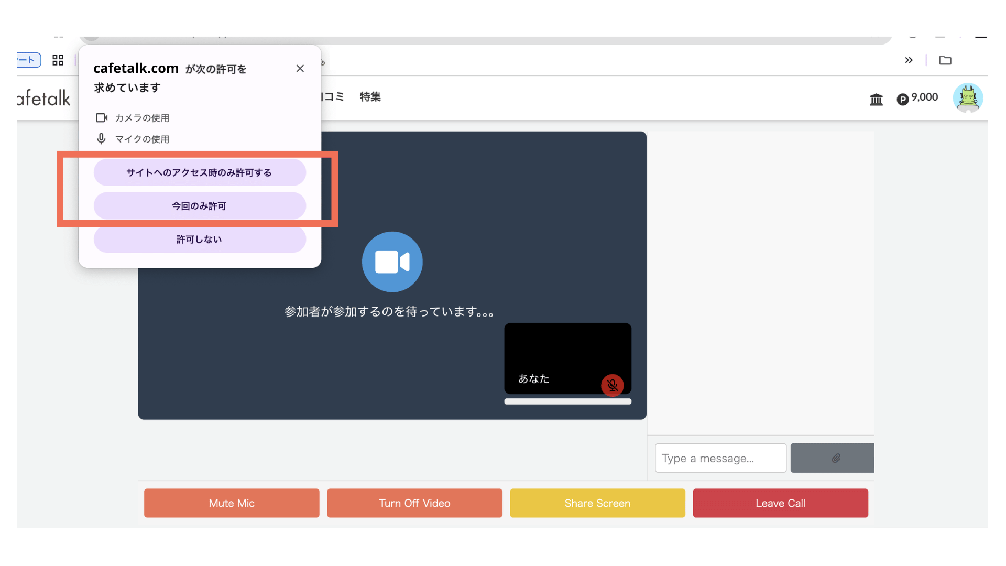Start Share Screen in call
1006x566 pixels.
[x=597, y=503]
